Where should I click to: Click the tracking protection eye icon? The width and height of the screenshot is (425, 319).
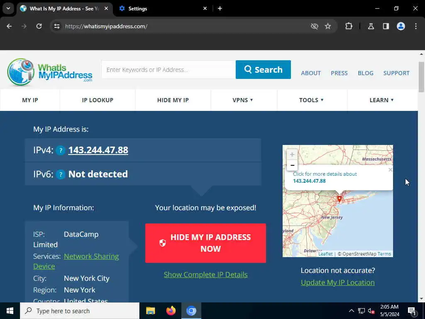point(314,26)
